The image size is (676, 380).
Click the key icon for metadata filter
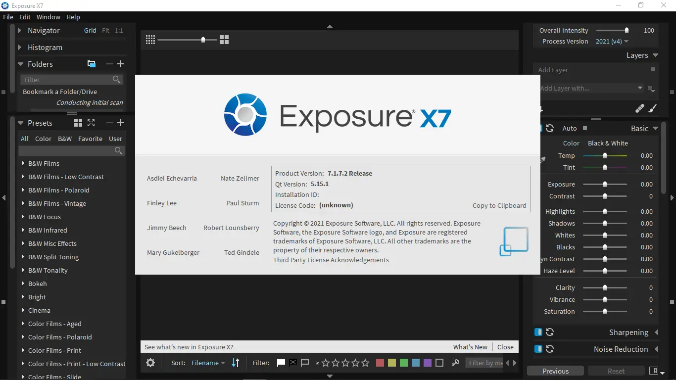click(456, 363)
